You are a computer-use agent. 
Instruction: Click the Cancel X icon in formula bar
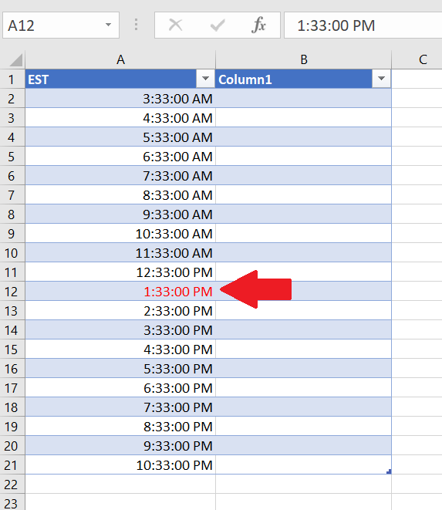click(x=176, y=25)
